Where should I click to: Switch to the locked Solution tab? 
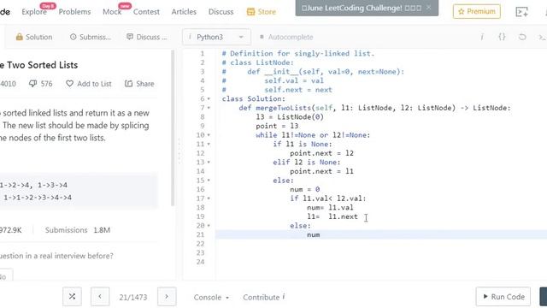point(34,37)
